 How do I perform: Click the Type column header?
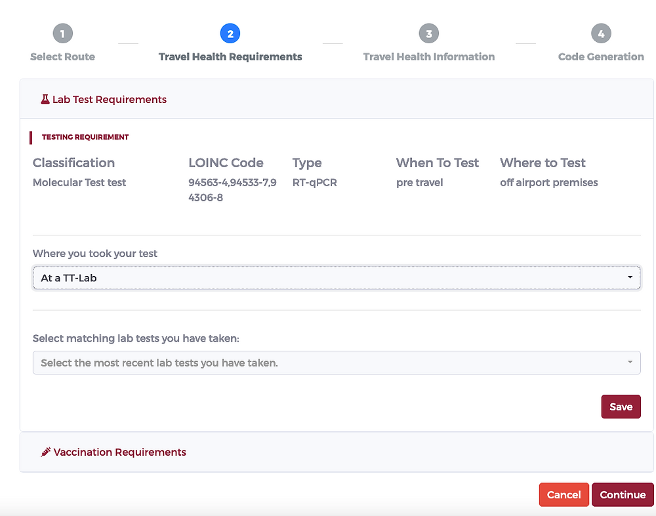307,163
